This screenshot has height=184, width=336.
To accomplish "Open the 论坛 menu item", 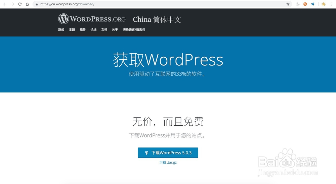I will point(93,30).
